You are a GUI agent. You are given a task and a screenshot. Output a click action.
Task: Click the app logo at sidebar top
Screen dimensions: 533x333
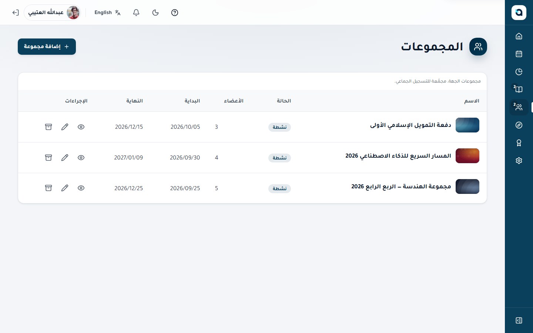[x=519, y=13]
